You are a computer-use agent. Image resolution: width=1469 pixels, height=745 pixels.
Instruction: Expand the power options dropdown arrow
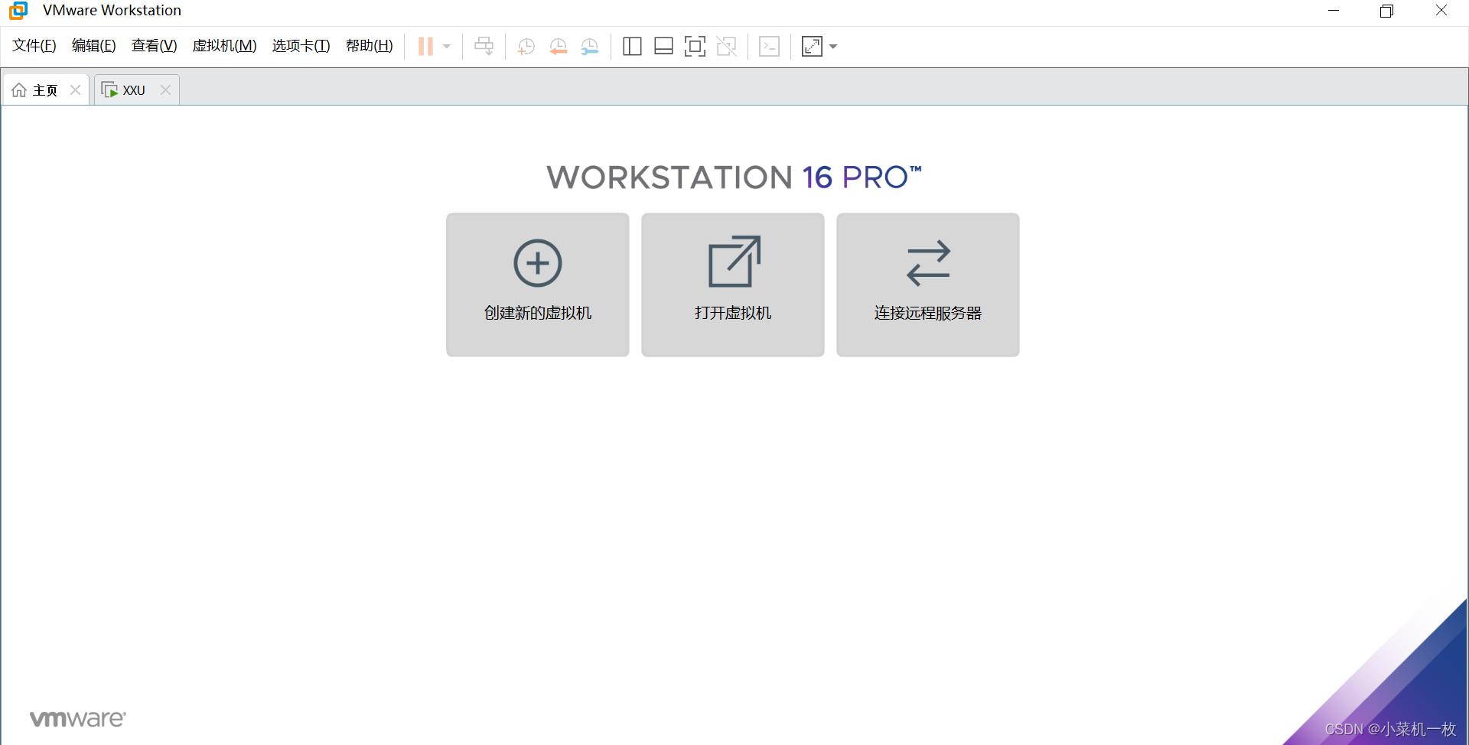(x=447, y=47)
